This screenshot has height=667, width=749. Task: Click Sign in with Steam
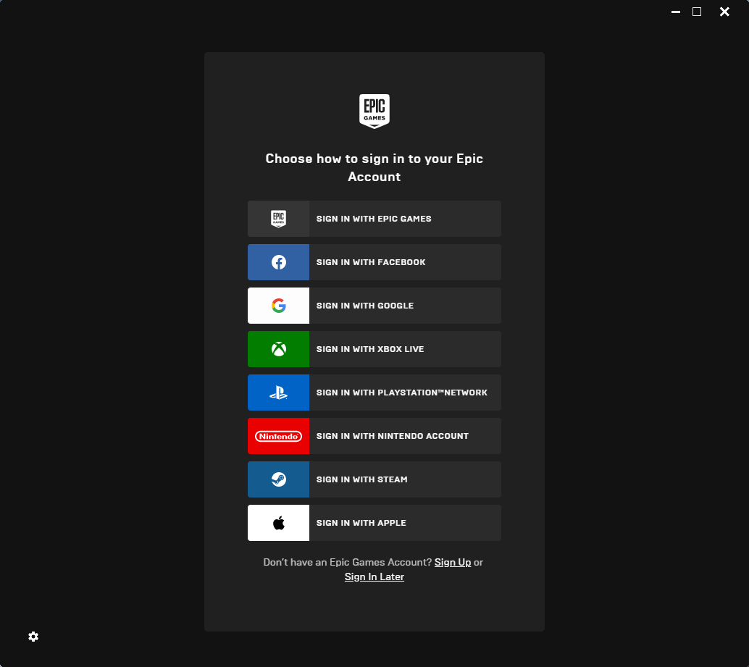(374, 479)
